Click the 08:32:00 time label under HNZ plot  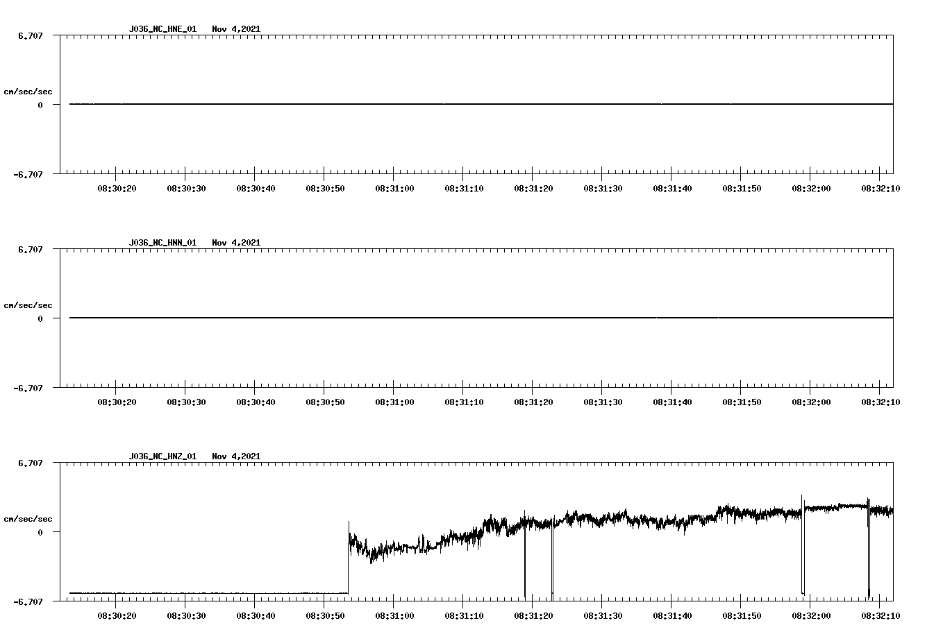point(811,615)
